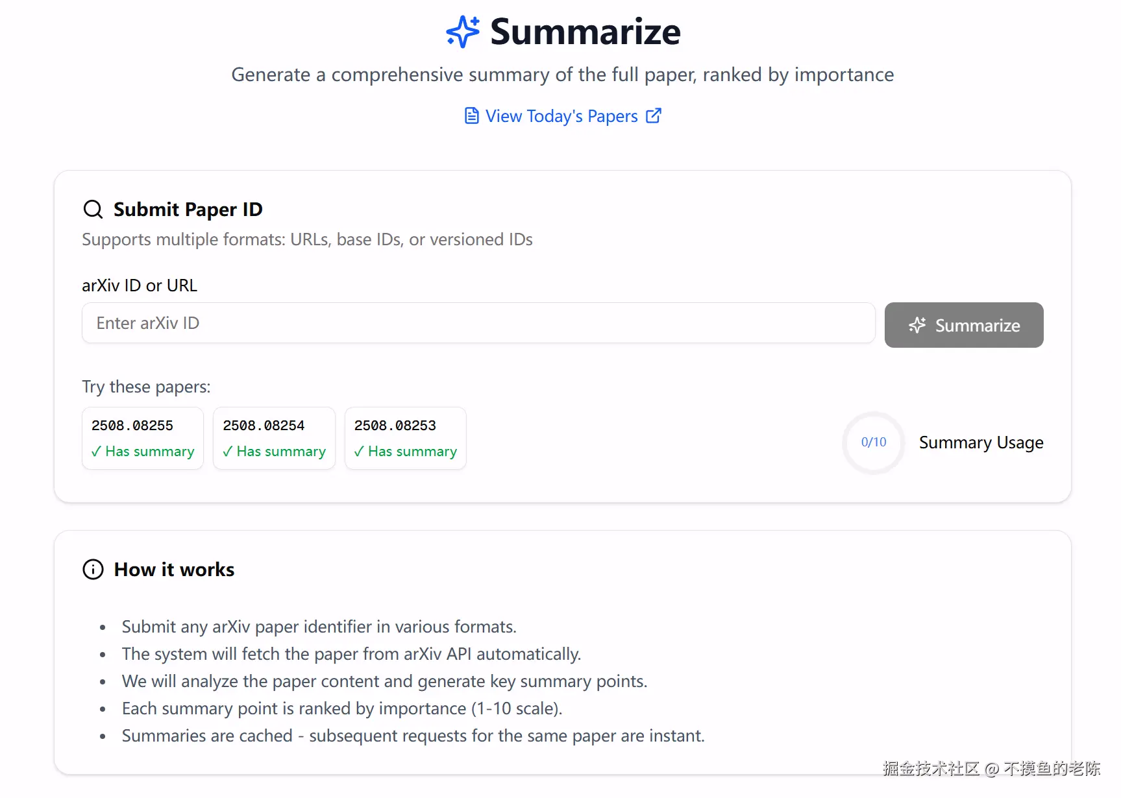
Task: Click the info icon next to How it works
Action: (x=93, y=569)
